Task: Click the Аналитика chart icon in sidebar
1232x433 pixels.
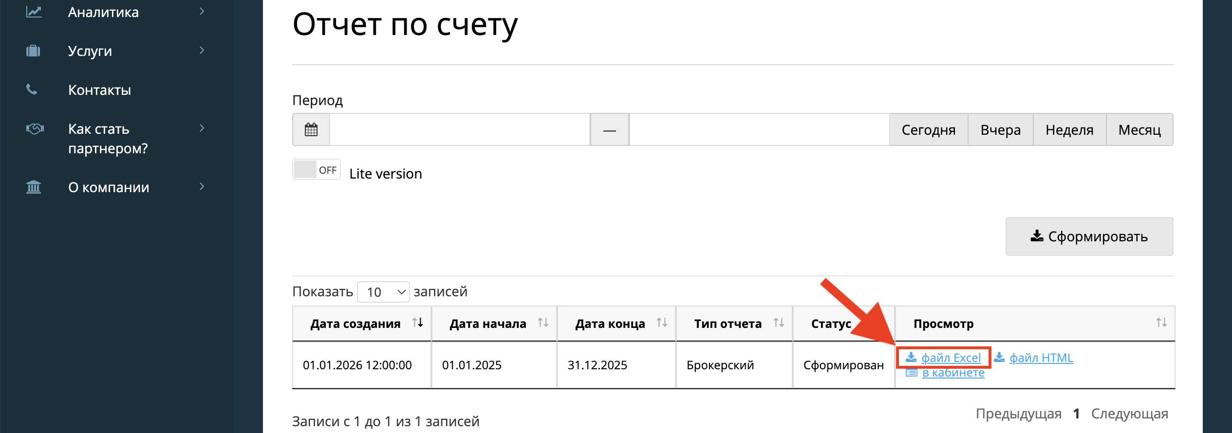Action: pos(34,12)
